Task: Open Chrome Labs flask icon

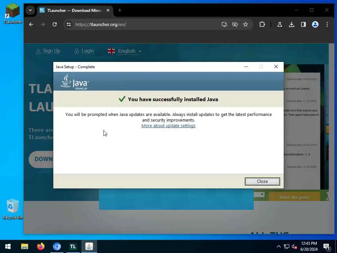Action: point(280,24)
